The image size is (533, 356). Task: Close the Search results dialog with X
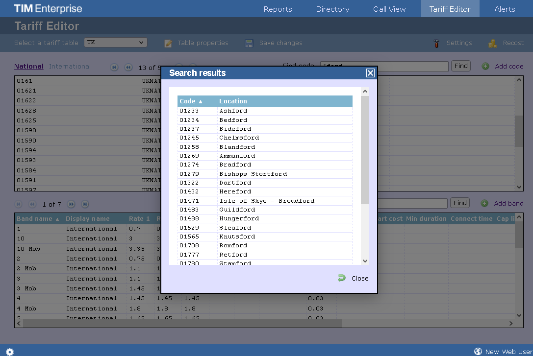[370, 73]
